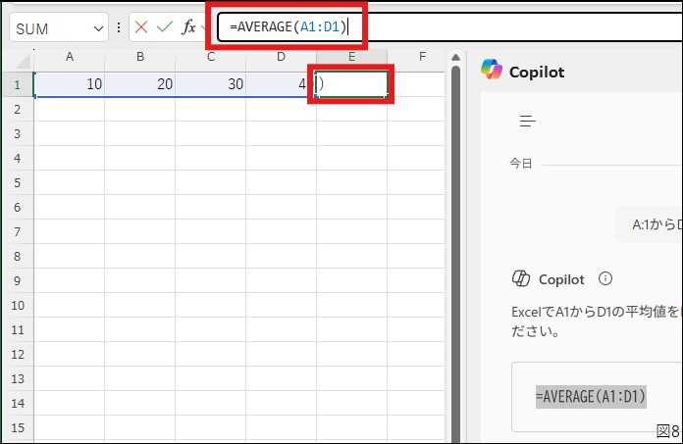Click the Cancel (X) formula entry icon
The width and height of the screenshot is (683, 444).
click(141, 28)
